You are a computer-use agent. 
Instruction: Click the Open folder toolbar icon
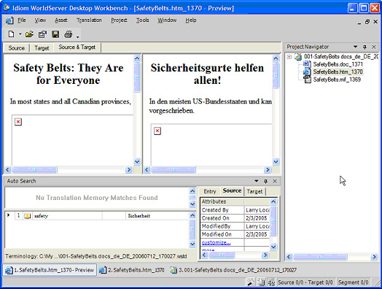point(29,34)
